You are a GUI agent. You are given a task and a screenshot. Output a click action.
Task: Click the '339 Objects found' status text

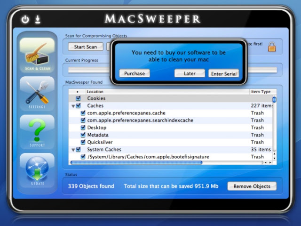91,186
